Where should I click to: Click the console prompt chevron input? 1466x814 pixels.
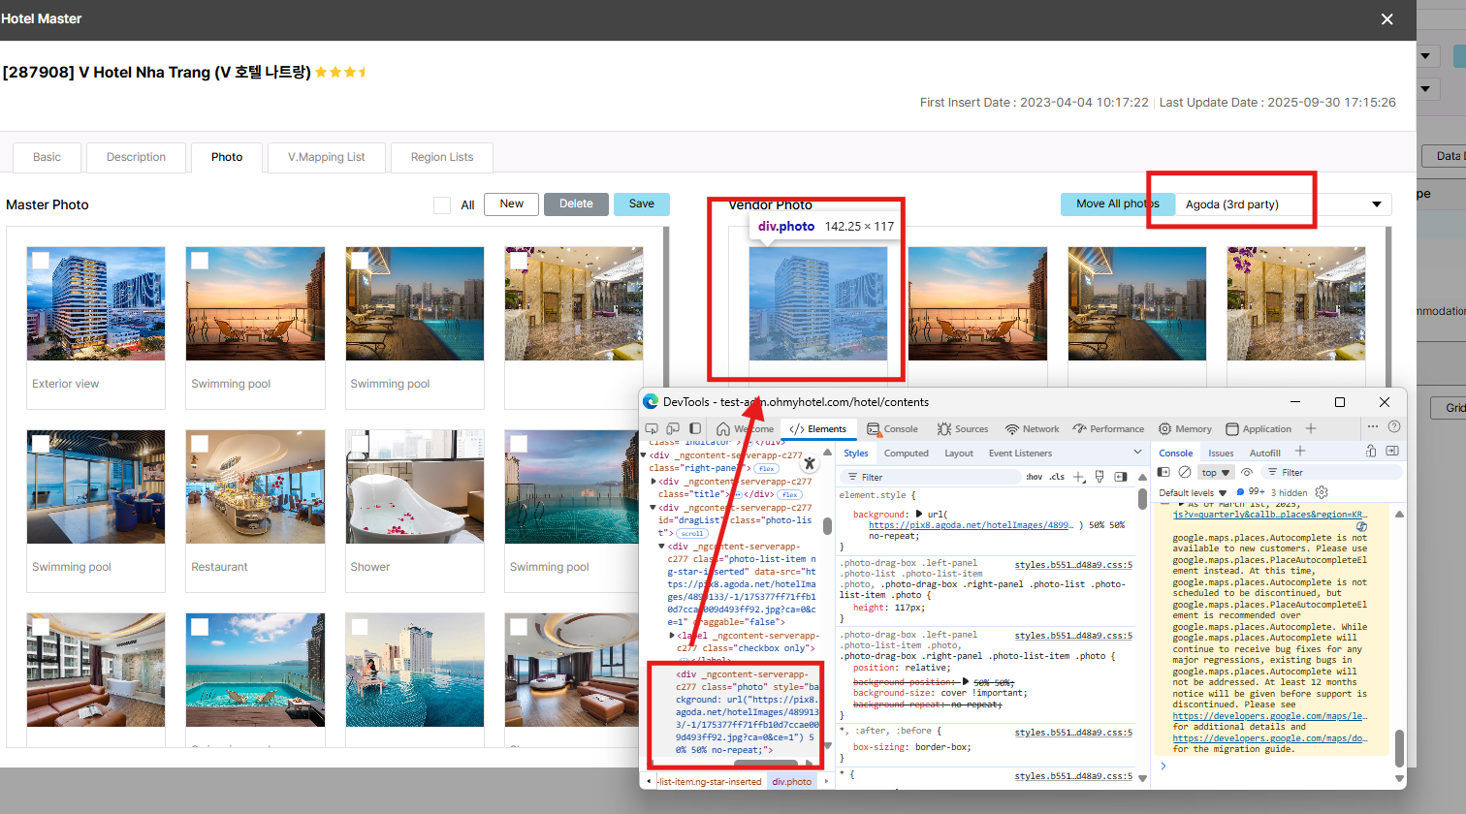click(x=1163, y=766)
